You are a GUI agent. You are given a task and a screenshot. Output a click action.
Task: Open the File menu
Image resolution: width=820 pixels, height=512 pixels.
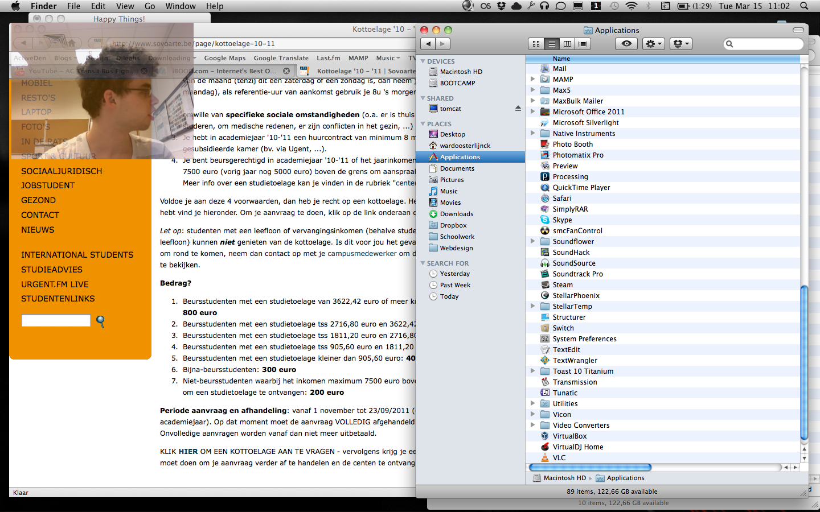pos(73,6)
